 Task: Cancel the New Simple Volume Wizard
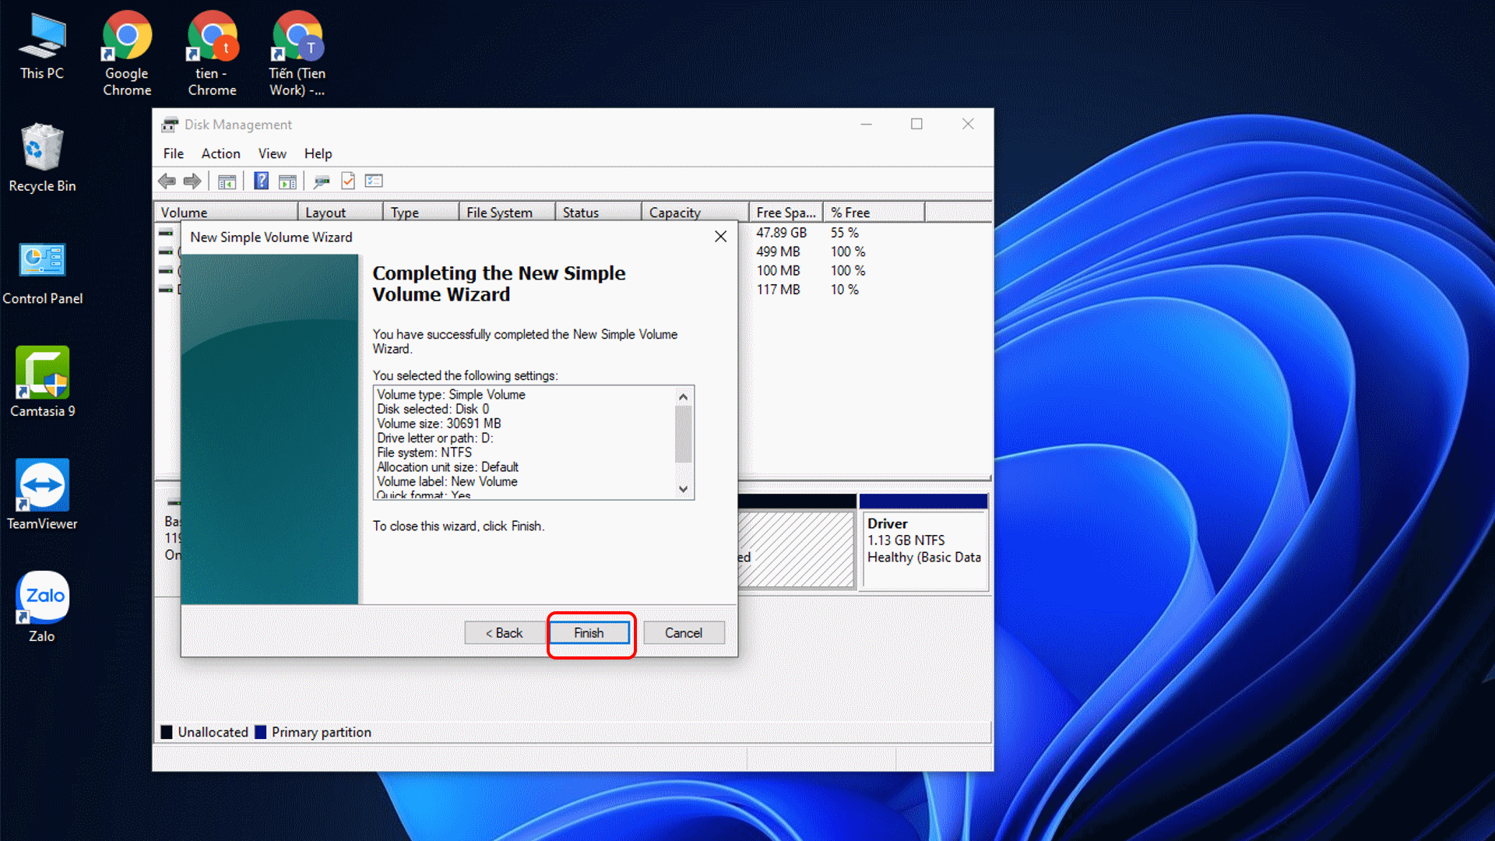click(x=683, y=633)
